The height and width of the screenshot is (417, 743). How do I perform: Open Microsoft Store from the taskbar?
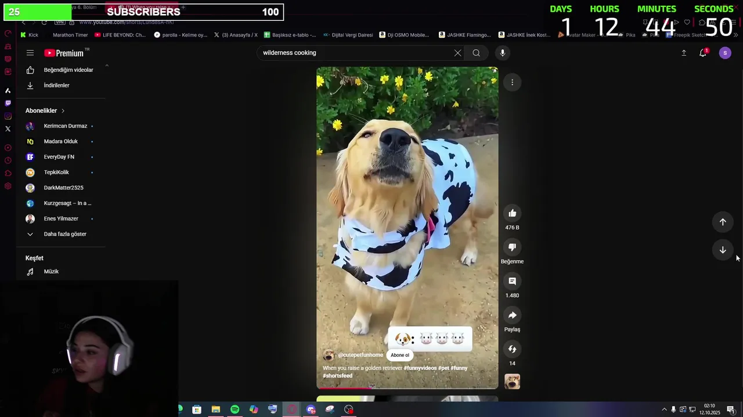197,409
